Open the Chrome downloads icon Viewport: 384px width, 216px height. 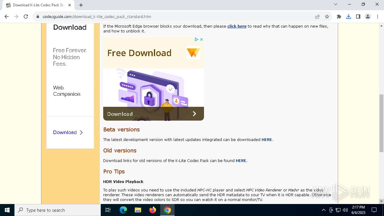349,16
